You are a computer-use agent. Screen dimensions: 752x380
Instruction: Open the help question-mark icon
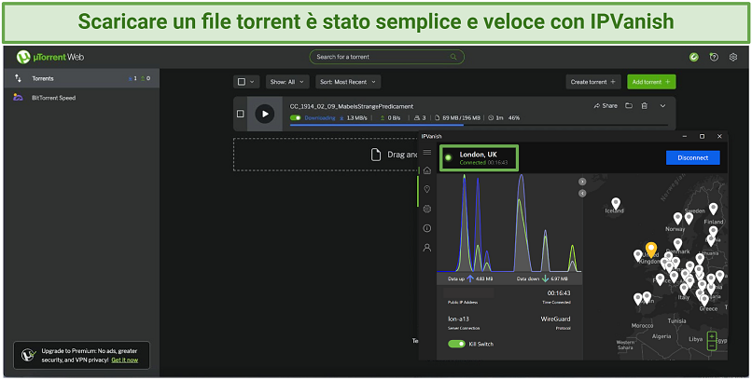[x=714, y=57]
